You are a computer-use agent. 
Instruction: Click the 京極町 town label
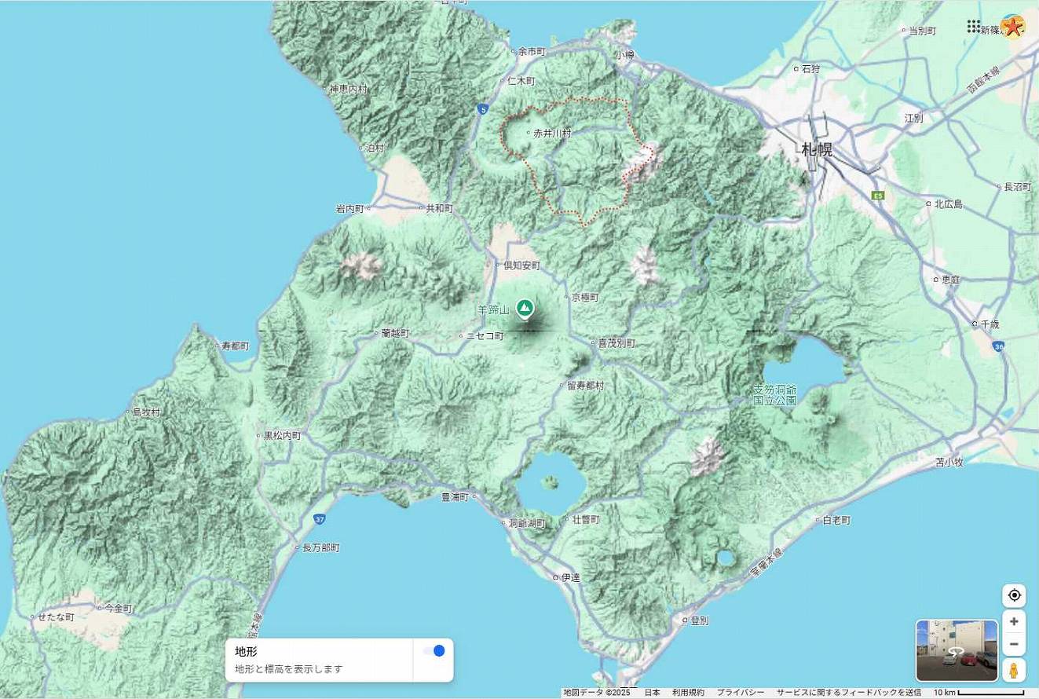pos(585,298)
